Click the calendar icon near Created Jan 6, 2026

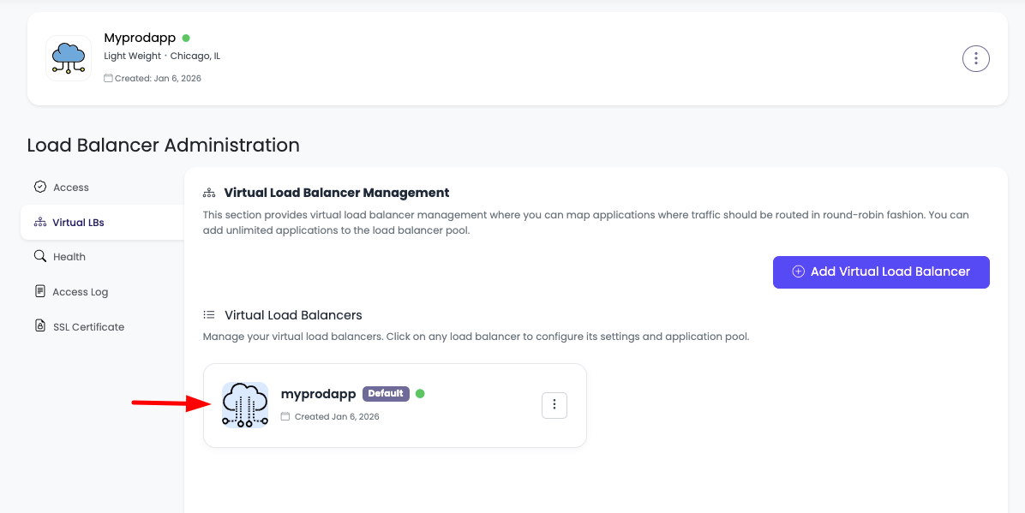285,416
